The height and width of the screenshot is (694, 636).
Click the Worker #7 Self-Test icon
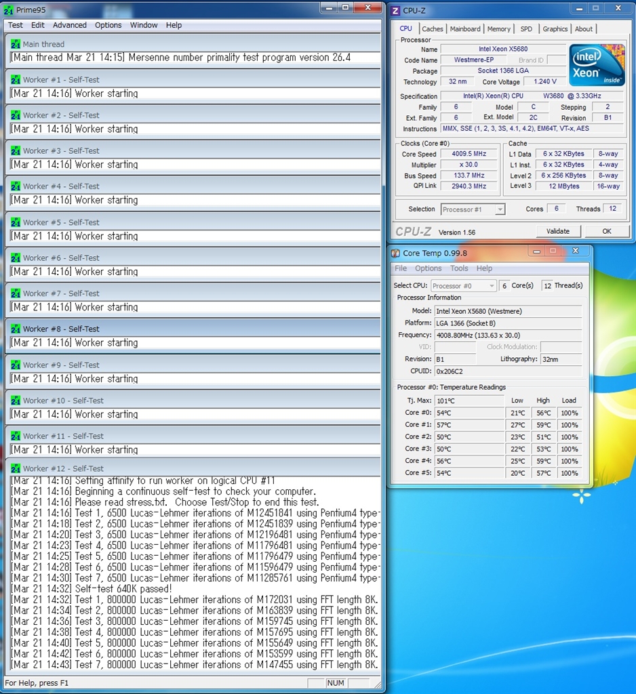coord(16,293)
